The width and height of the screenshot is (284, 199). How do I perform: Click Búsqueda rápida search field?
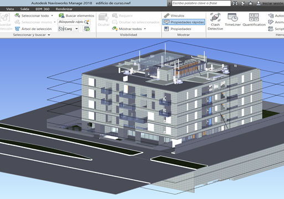coord(71,22)
